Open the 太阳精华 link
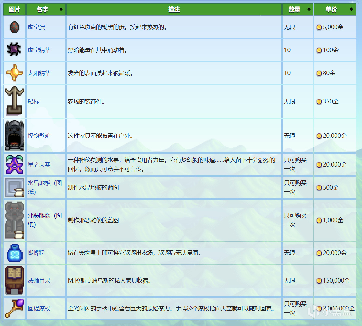The image size is (362, 326). coord(39,73)
